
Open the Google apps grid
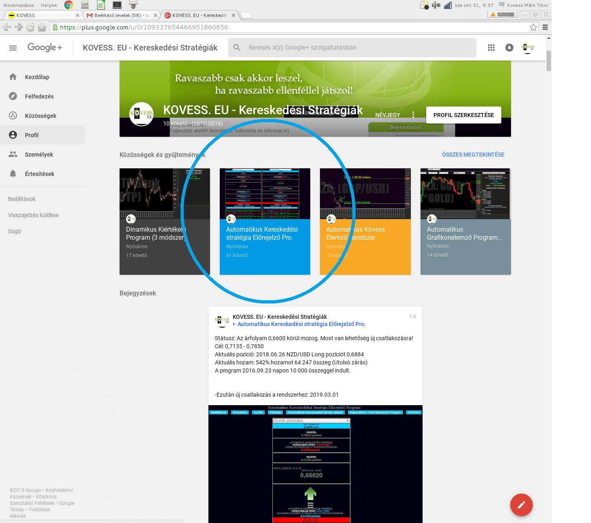pyautogui.click(x=491, y=48)
